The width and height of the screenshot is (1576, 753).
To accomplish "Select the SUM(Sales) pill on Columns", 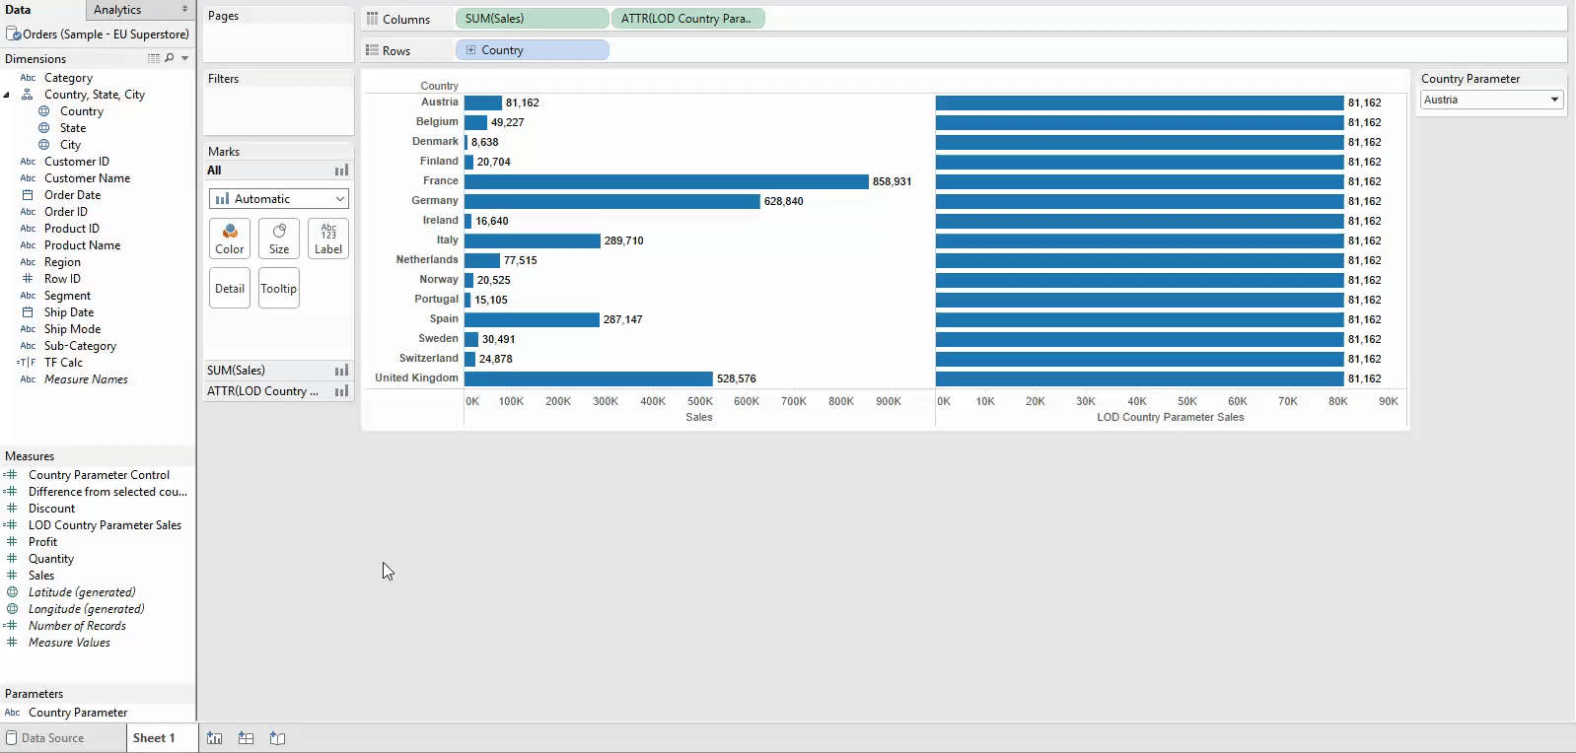I will [532, 19].
